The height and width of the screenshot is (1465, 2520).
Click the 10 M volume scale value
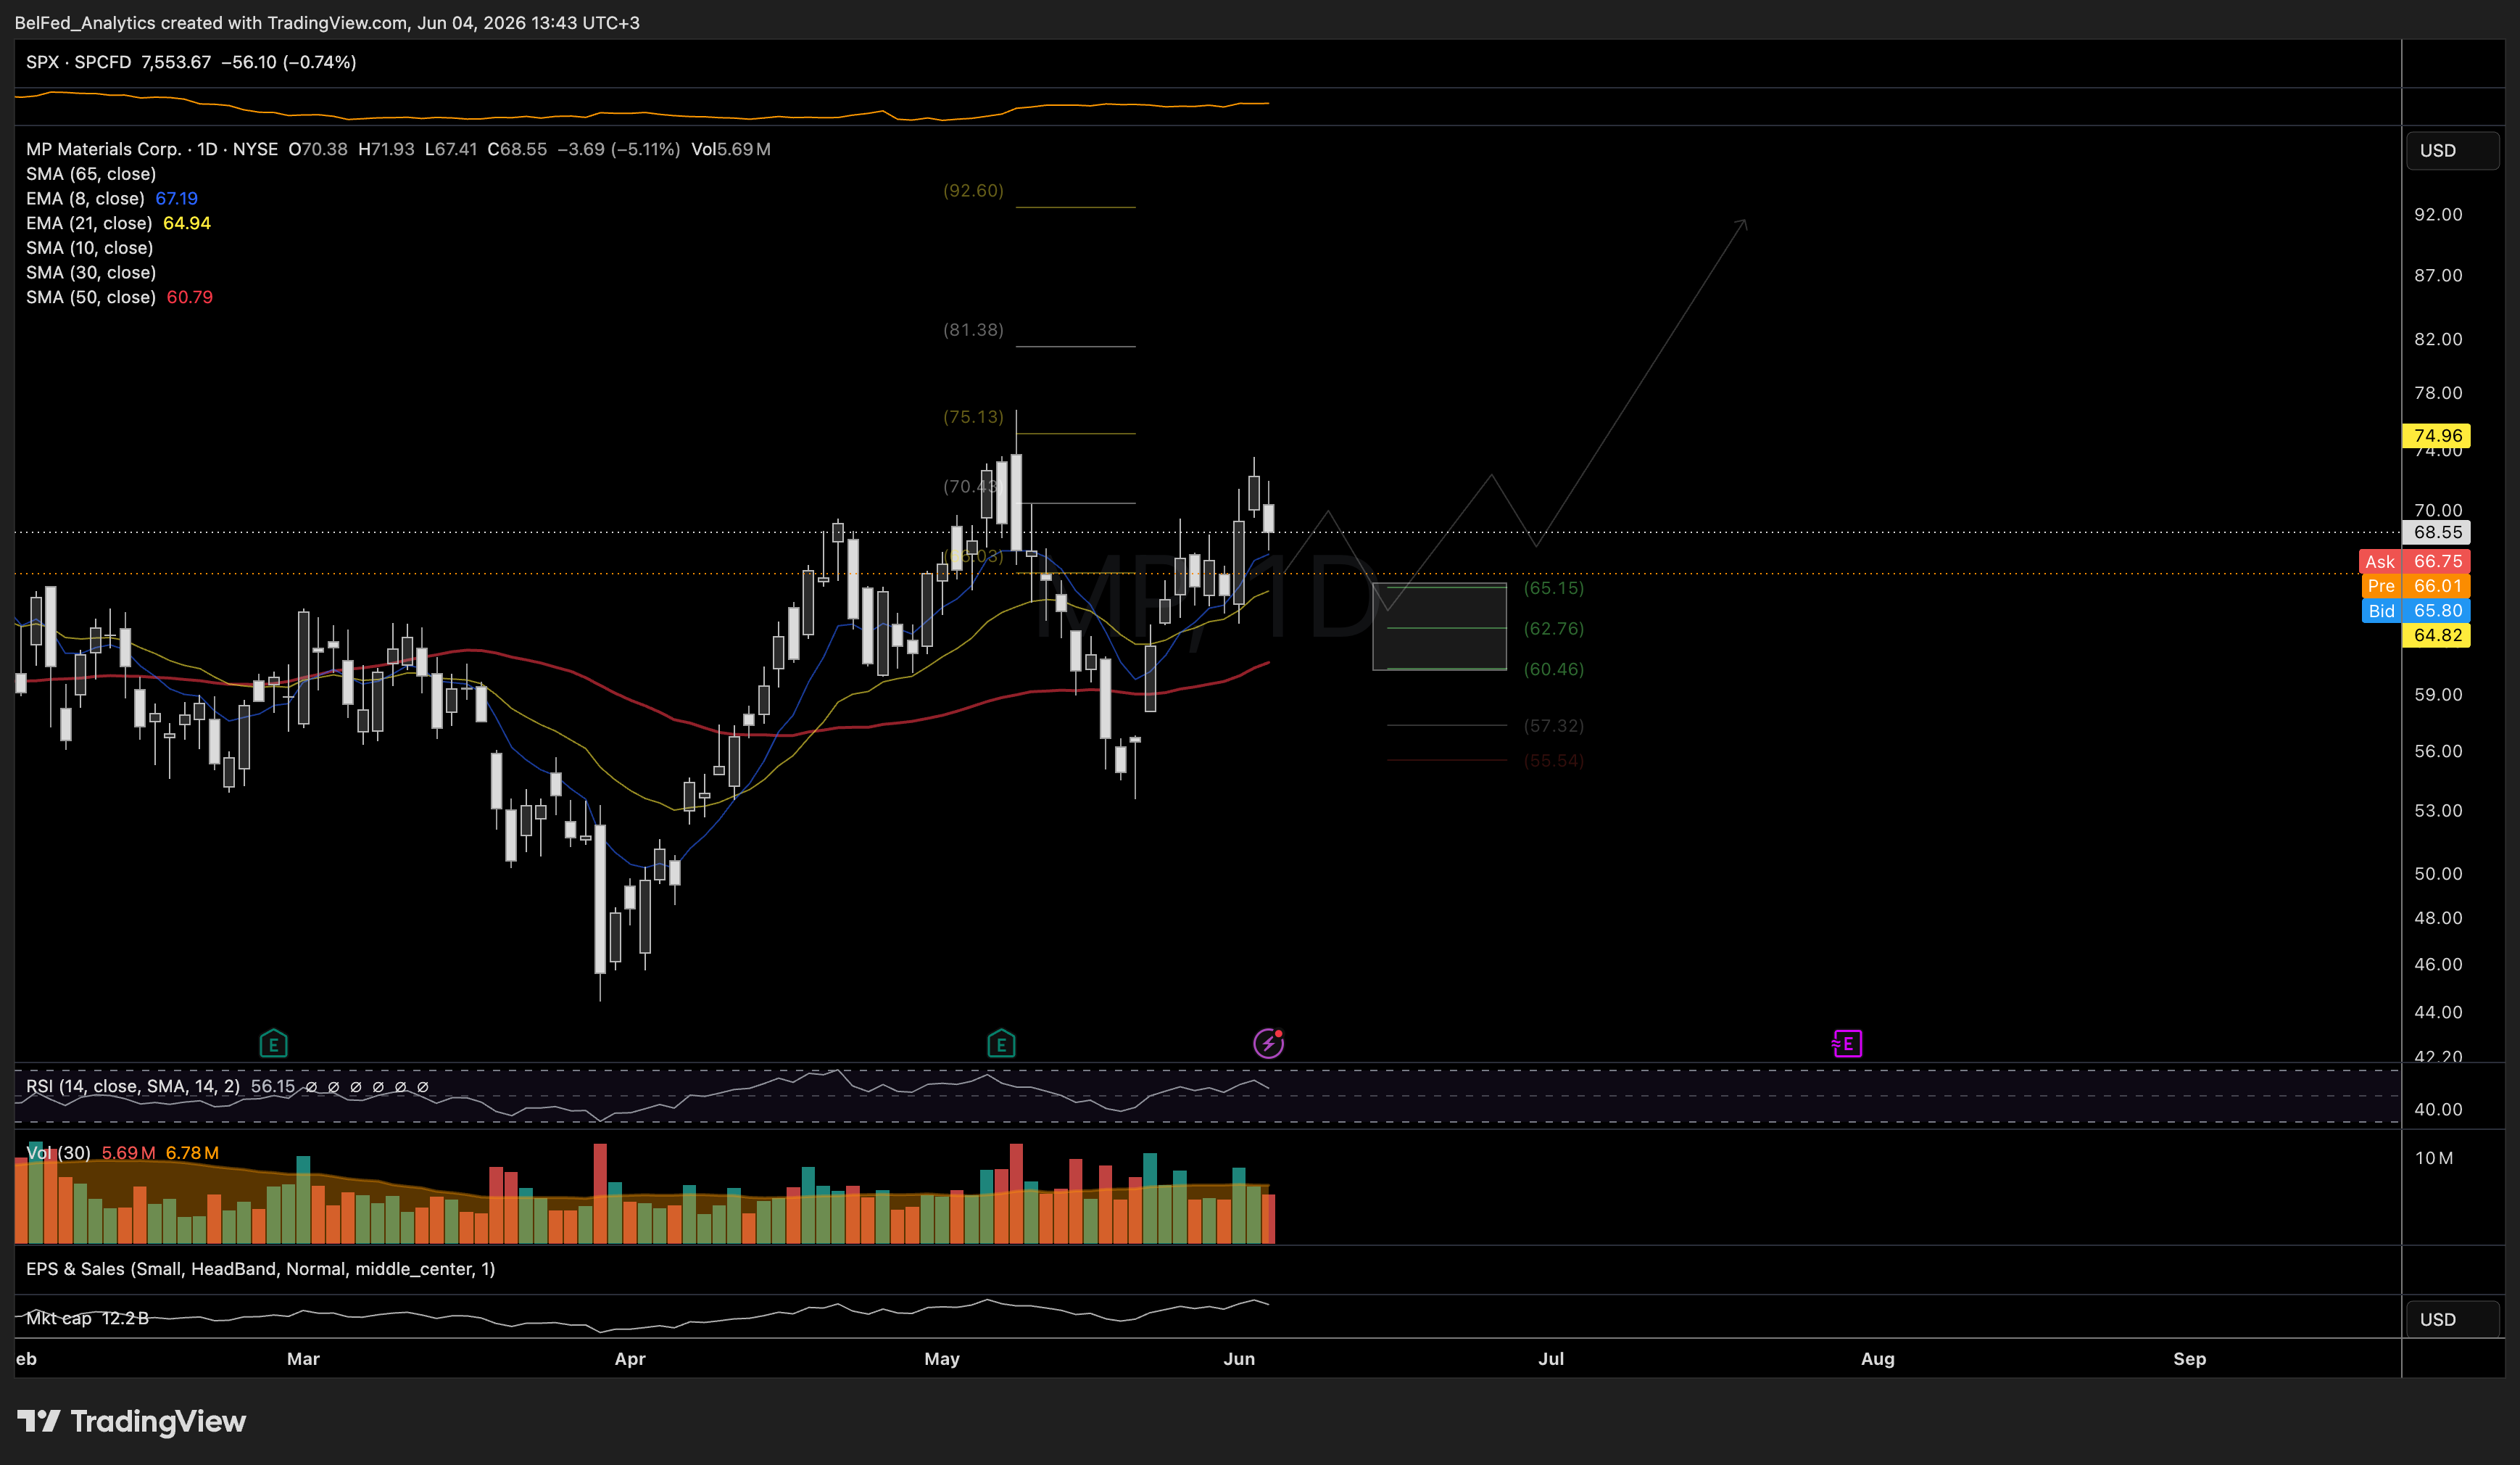(2434, 1157)
